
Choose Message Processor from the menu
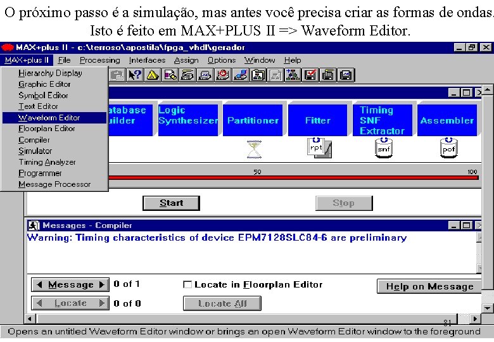pos(54,184)
